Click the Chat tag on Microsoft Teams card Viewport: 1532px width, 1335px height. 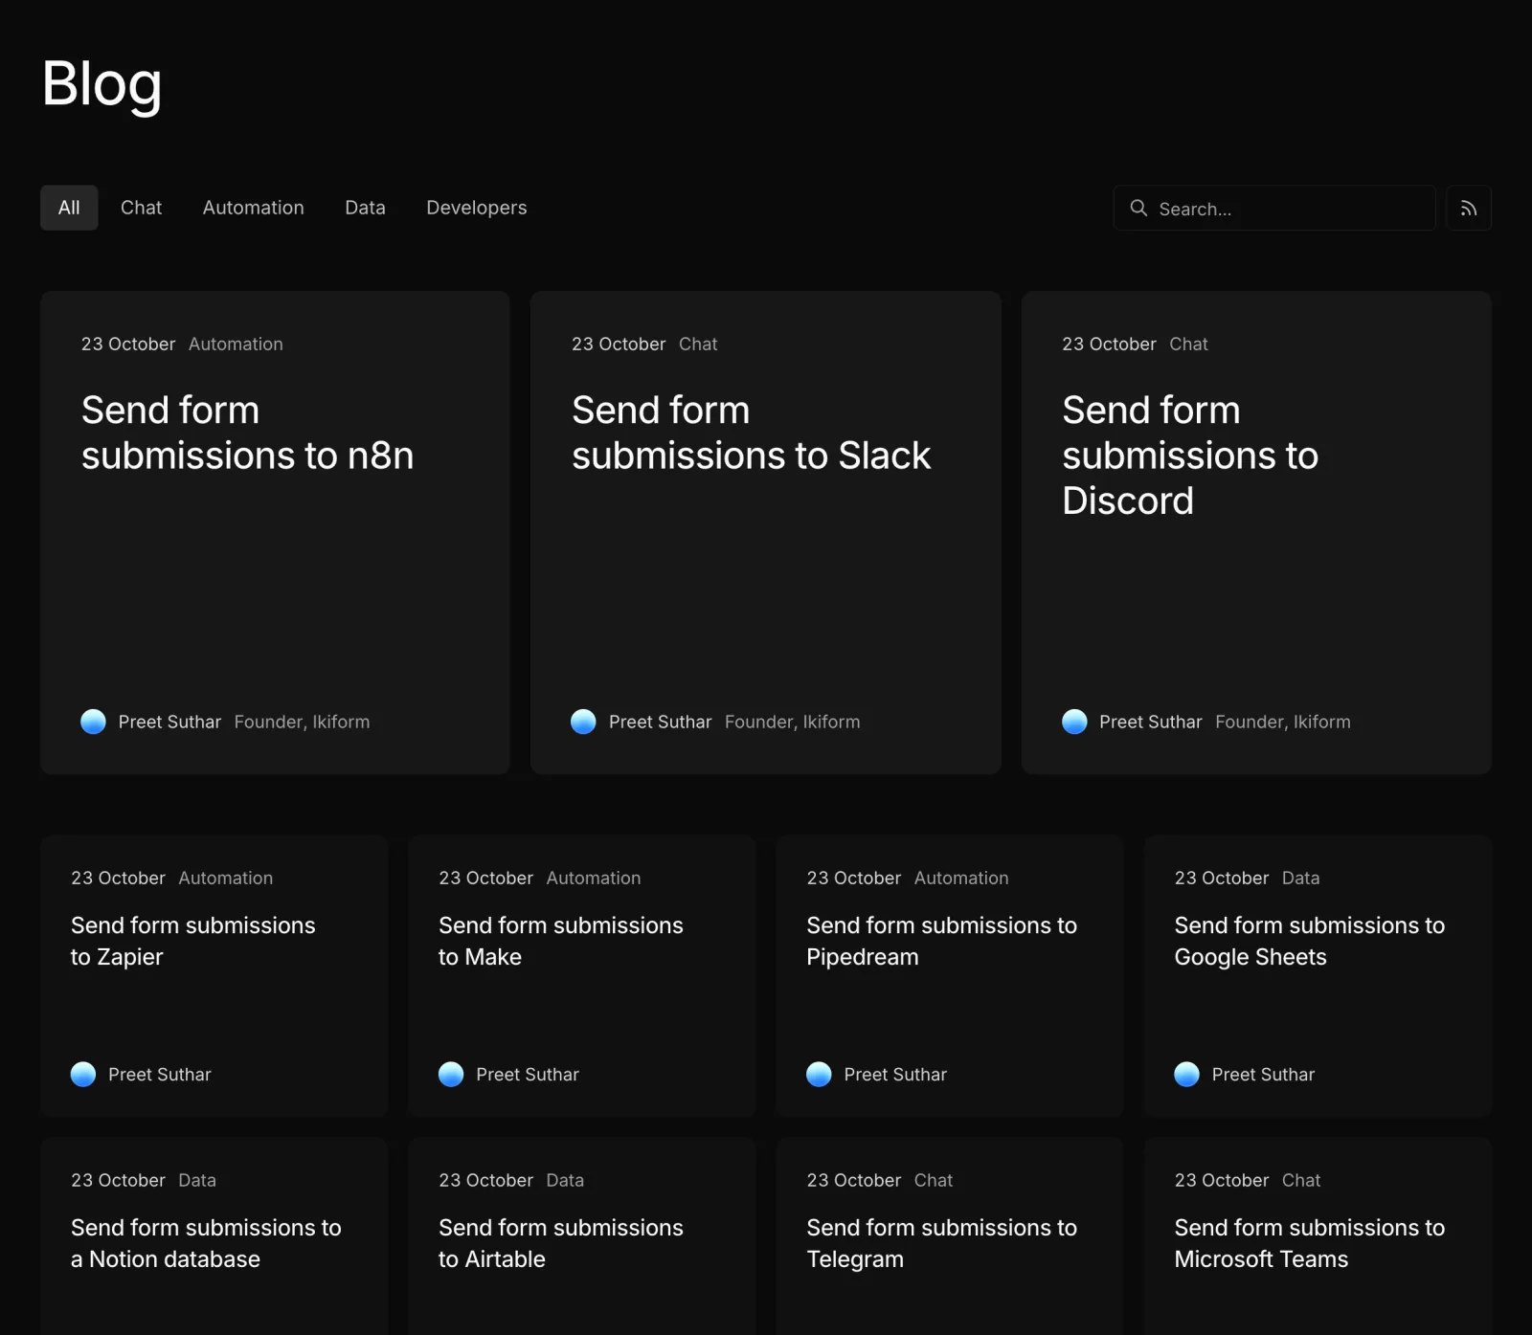(1301, 1180)
